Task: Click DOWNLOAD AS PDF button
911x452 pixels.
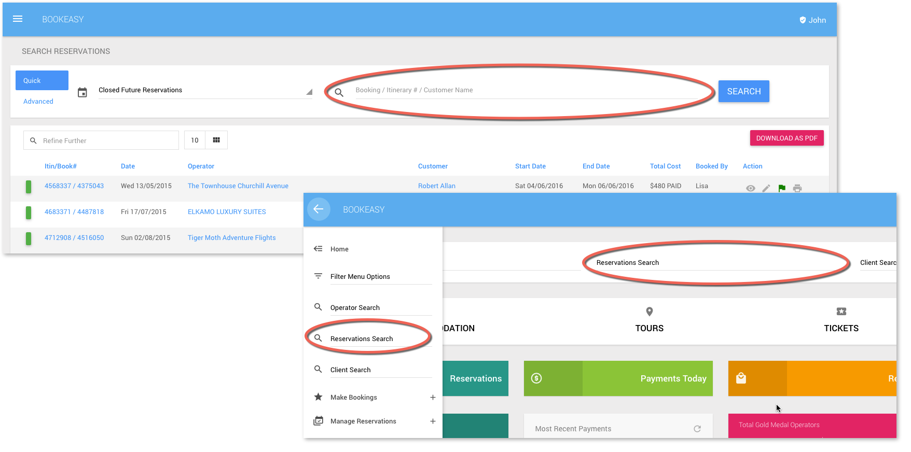Action: pos(786,138)
